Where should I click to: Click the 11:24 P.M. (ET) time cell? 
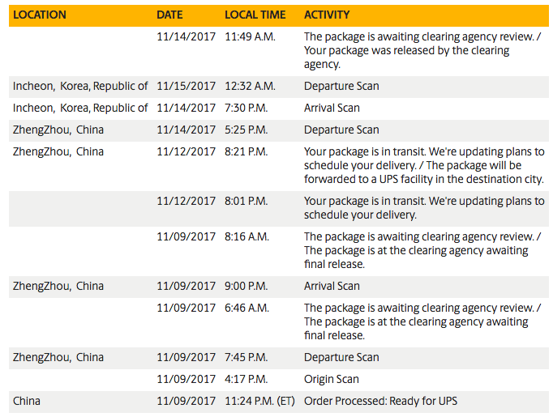coord(259,402)
